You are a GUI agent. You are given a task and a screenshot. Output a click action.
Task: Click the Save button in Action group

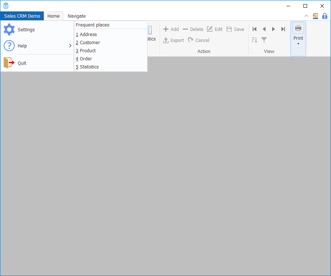[235, 29]
